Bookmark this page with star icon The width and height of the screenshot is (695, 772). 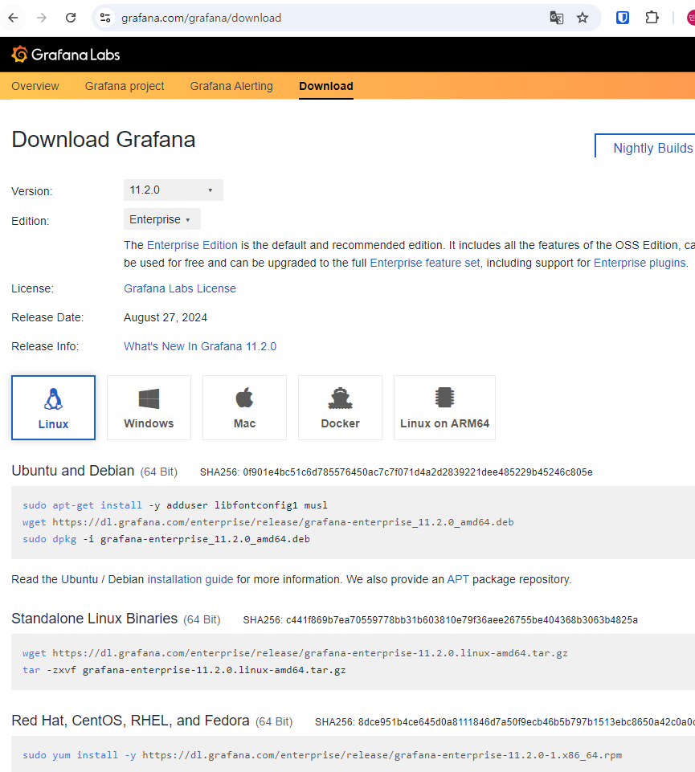tap(583, 18)
